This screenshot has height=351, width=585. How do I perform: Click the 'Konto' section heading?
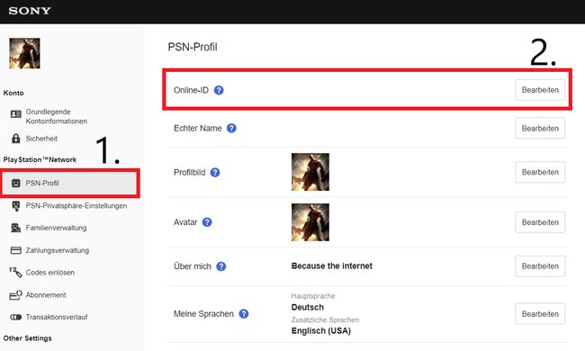[x=13, y=93]
